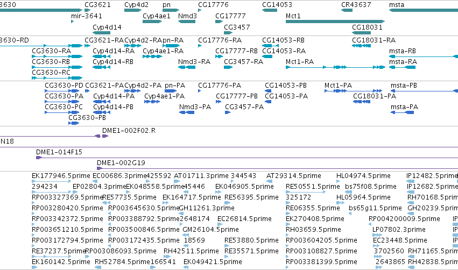Image resolution: width=458 pixels, height=270 pixels.
Task: Open the CG17777 gene label
Action: coord(230,16)
